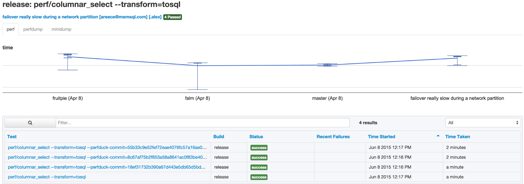Focus the Filter input field
Viewport: 524px width, 184px height.
[x=203, y=123]
